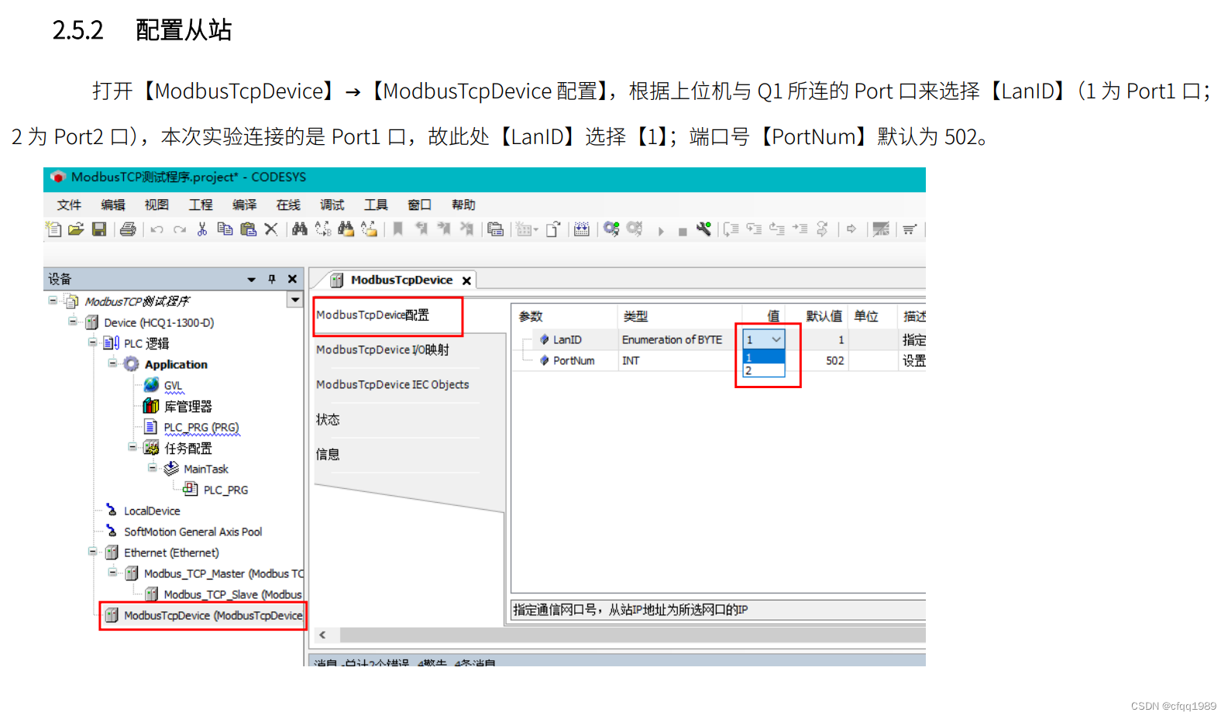The image size is (1228, 719).
Task: Click the Find binoculars icon
Action: click(300, 229)
